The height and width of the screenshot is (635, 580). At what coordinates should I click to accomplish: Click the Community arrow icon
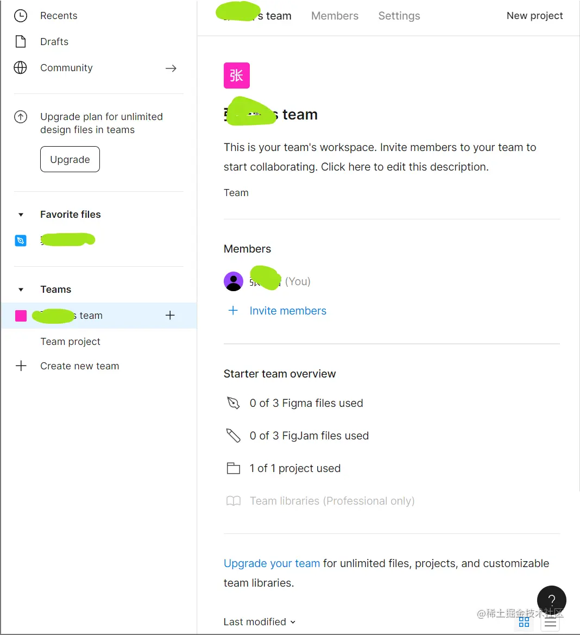pos(171,68)
